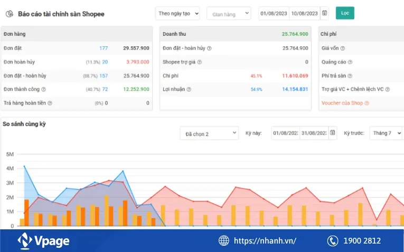This screenshot has width=404, height=252.
Task: Click the help icon beside Giá vốn
Action: pyautogui.click(x=343, y=48)
